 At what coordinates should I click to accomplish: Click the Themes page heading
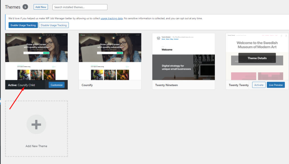(13, 7)
